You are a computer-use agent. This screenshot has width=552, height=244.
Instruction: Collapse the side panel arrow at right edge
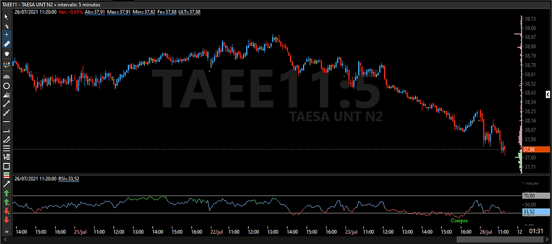(x=548, y=94)
